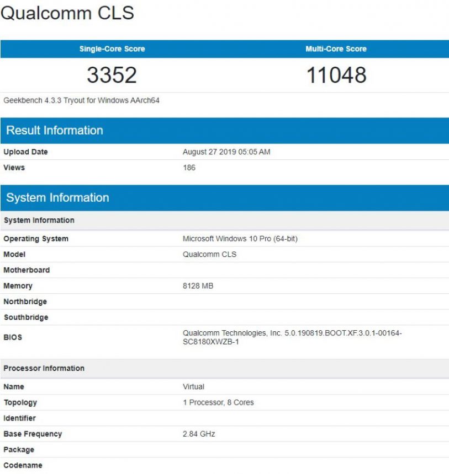Select the "Northbridge" row label
Screen dimensions: 449x474
[x=25, y=301]
